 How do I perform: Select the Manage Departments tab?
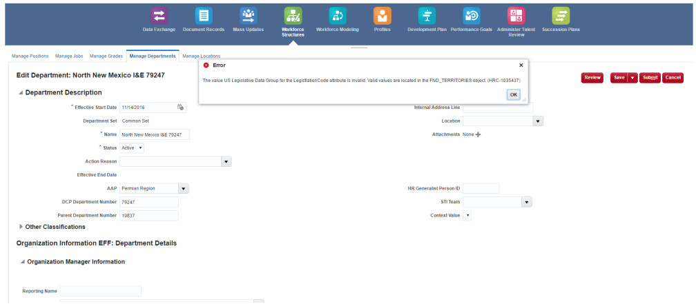(152, 57)
